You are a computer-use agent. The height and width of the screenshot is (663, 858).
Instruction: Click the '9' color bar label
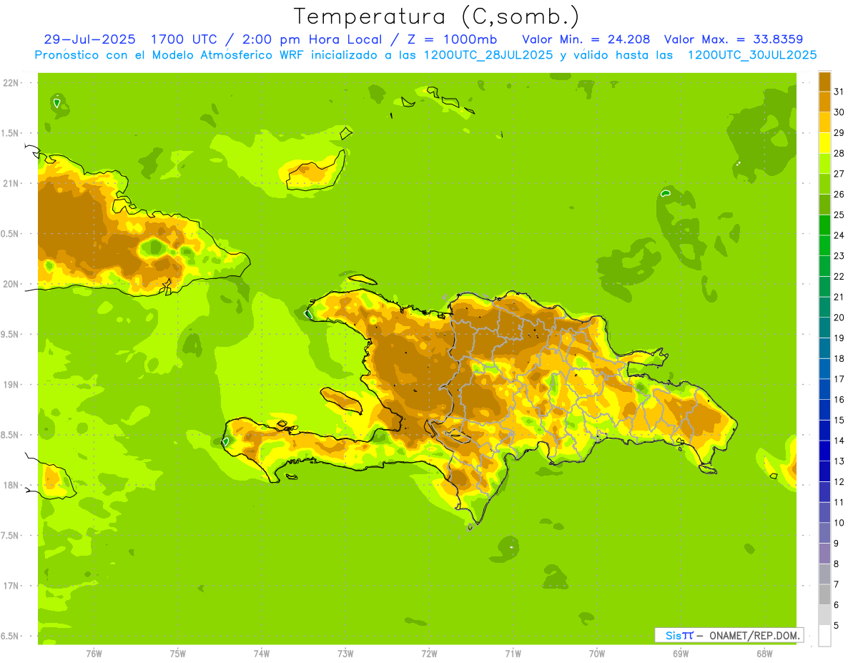pyautogui.click(x=837, y=544)
